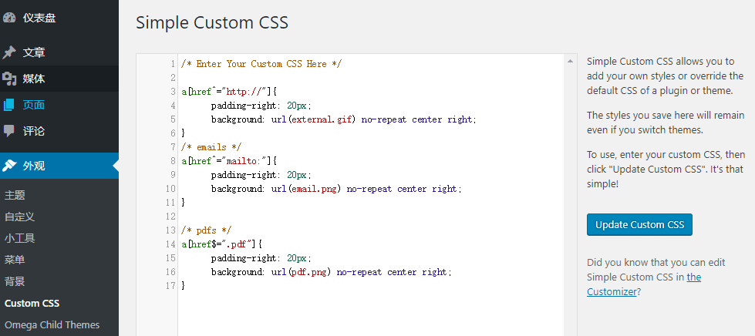Screen dimensions: 755x336
Task: Go to 小工具 widgets page
Action: tap(19, 238)
